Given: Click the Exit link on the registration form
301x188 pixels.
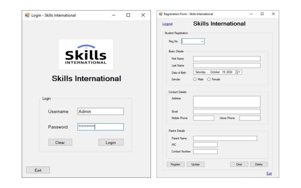Looking at the screenshot, I should [270, 174].
